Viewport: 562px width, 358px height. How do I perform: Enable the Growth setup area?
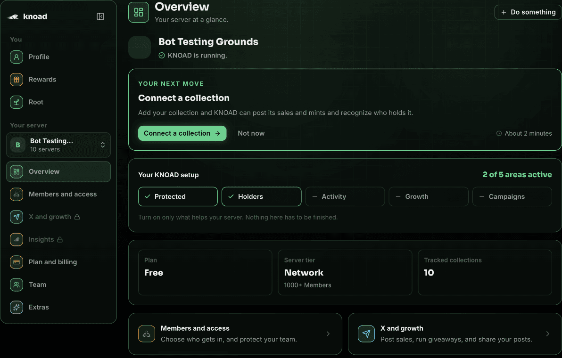tap(428, 196)
